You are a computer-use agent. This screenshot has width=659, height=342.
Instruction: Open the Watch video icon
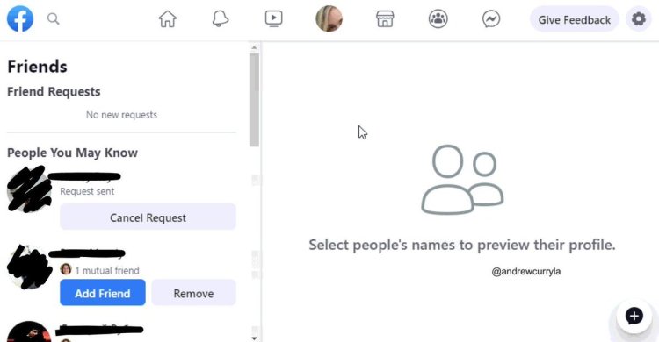(x=273, y=19)
